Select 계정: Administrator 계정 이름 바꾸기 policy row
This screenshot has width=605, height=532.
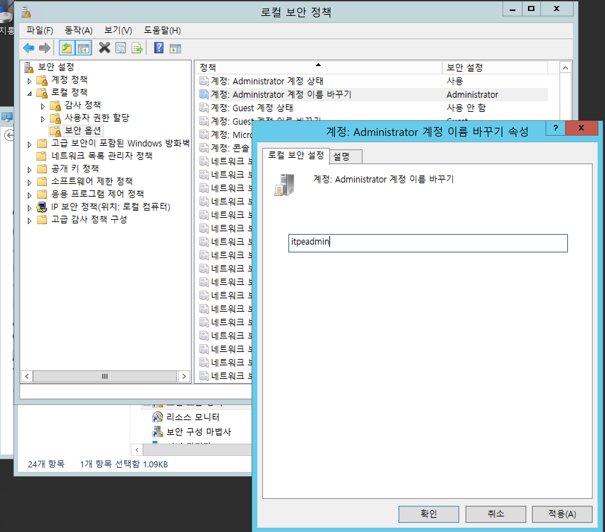point(373,95)
